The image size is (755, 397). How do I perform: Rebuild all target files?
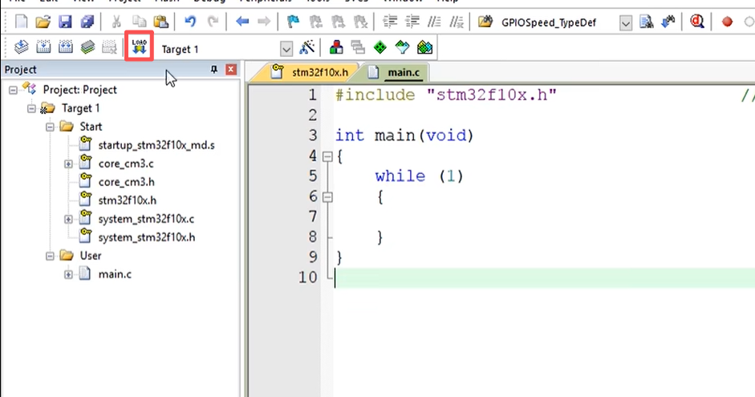pos(66,47)
